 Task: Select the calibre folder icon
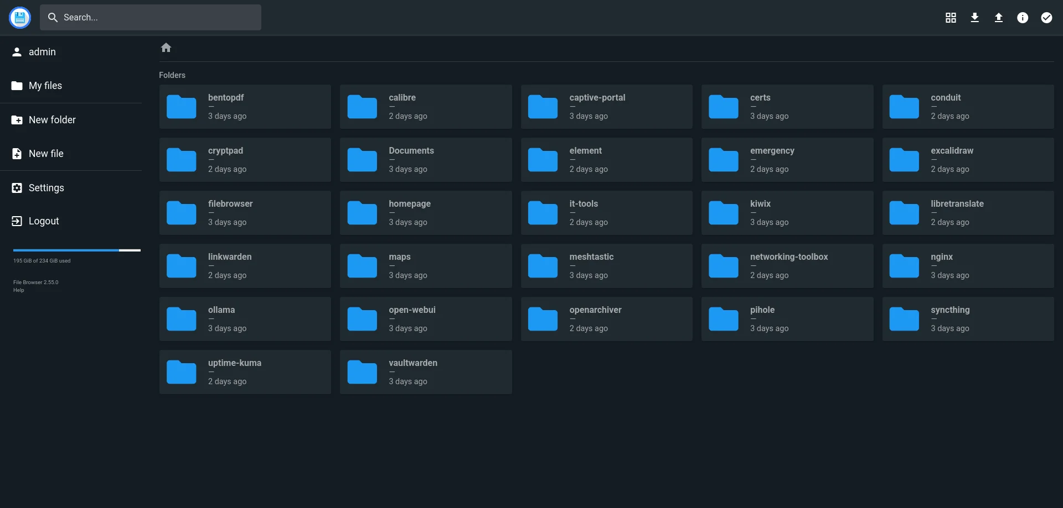pos(362,107)
